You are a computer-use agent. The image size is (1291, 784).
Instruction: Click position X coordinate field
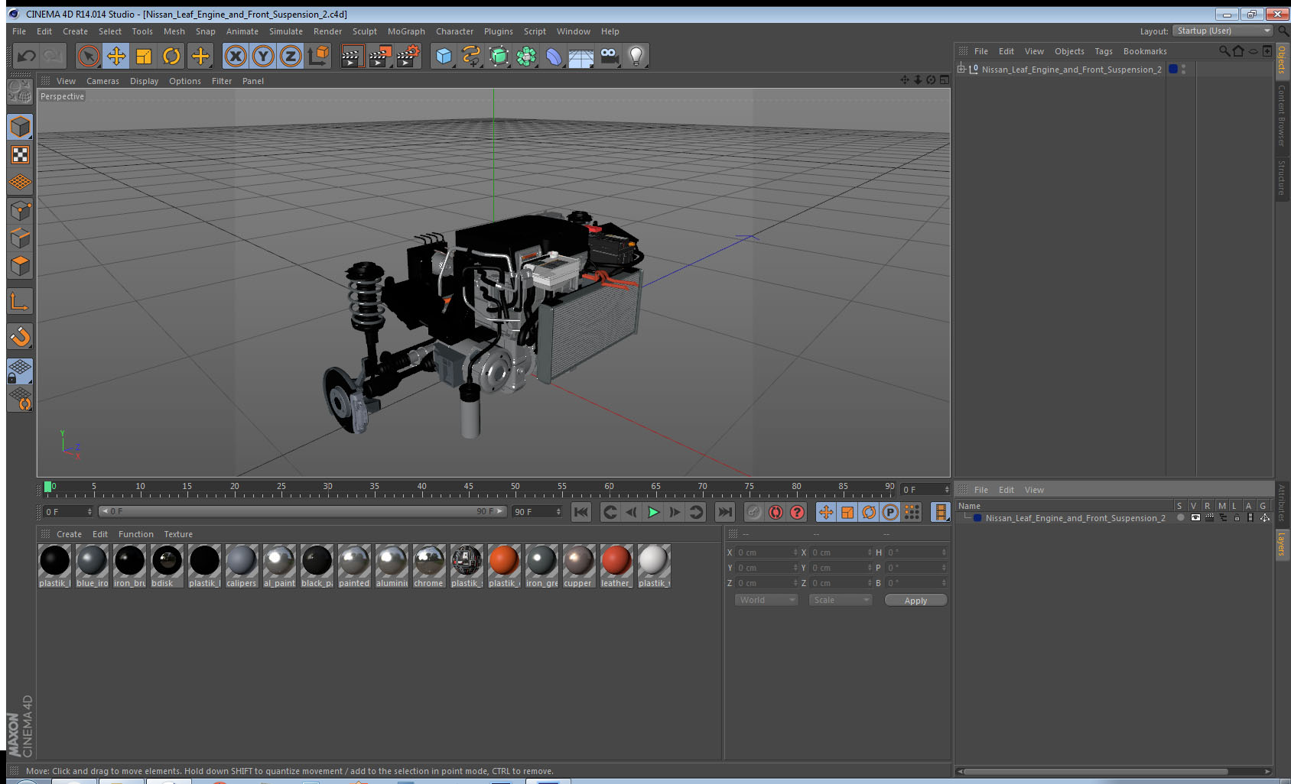click(766, 552)
